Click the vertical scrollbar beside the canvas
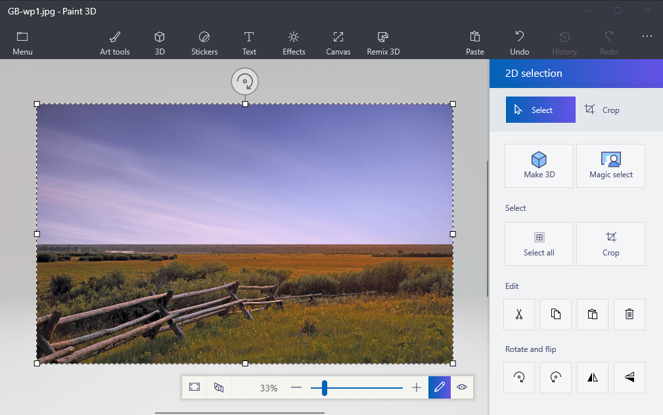The width and height of the screenshot is (663, 415). point(487,229)
